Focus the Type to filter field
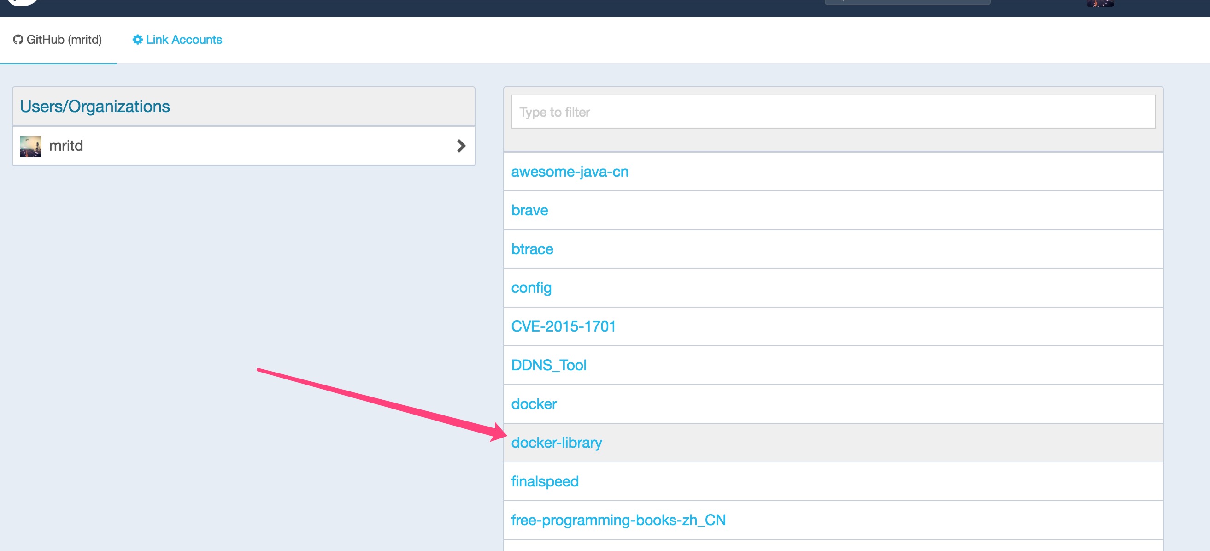The image size is (1210, 551). (833, 112)
